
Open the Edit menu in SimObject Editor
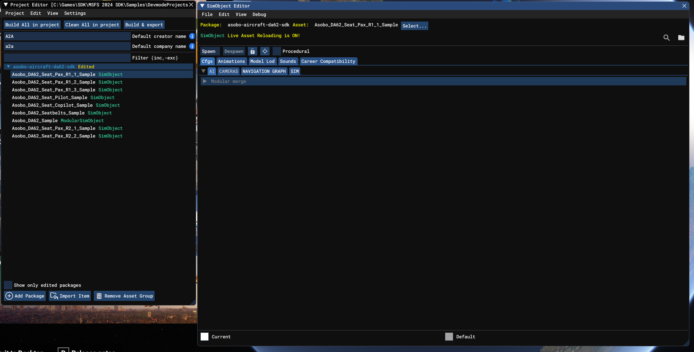(x=224, y=14)
